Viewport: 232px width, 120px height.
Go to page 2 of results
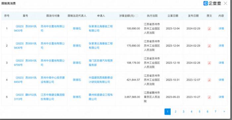pyautogui.click(x=175, y=112)
